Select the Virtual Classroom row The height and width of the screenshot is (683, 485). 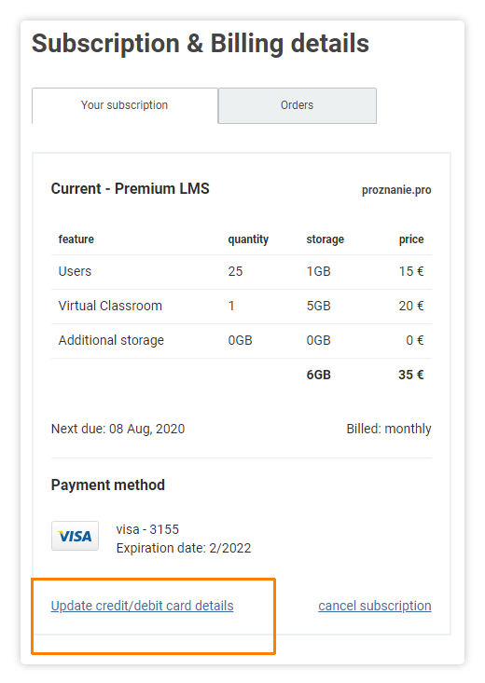point(242,307)
